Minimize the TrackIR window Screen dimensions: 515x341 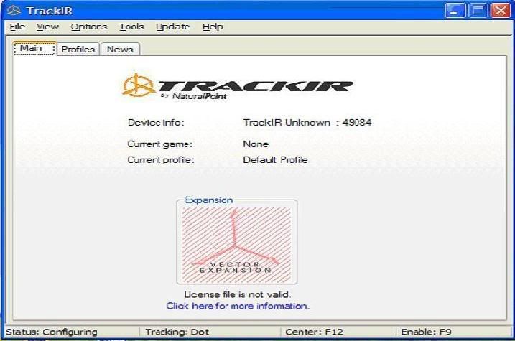[455, 11]
